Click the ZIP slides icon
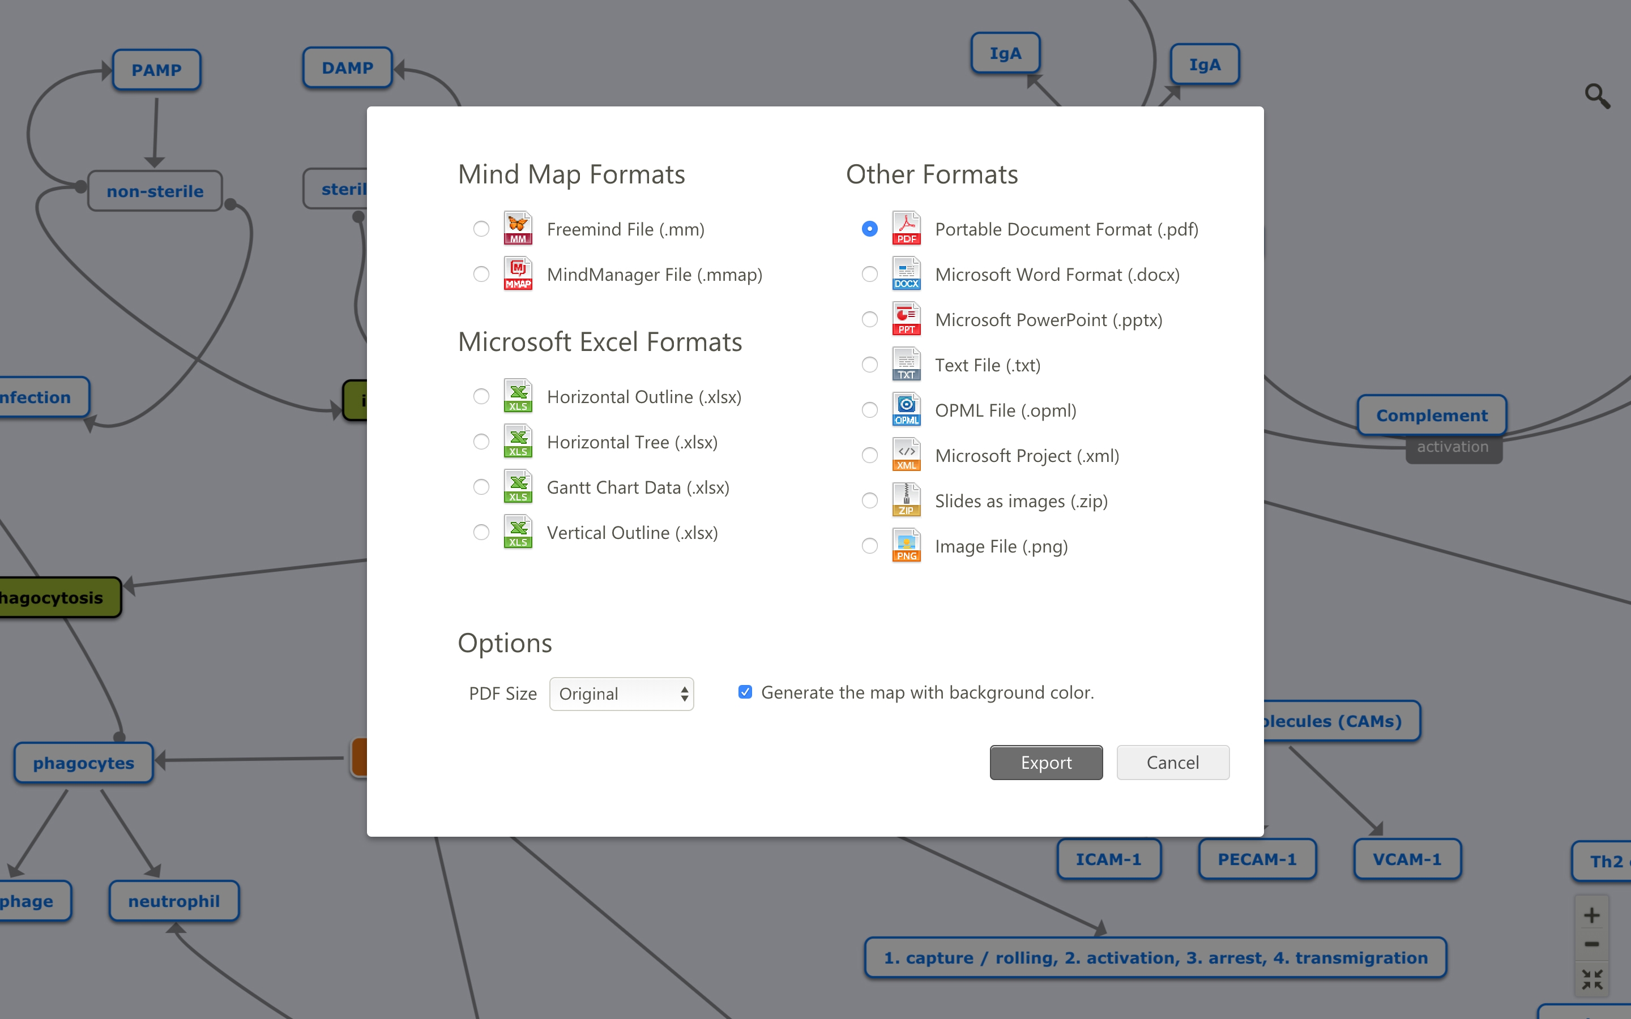Viewport: 1631px width, 1019px height. (906, 500)
